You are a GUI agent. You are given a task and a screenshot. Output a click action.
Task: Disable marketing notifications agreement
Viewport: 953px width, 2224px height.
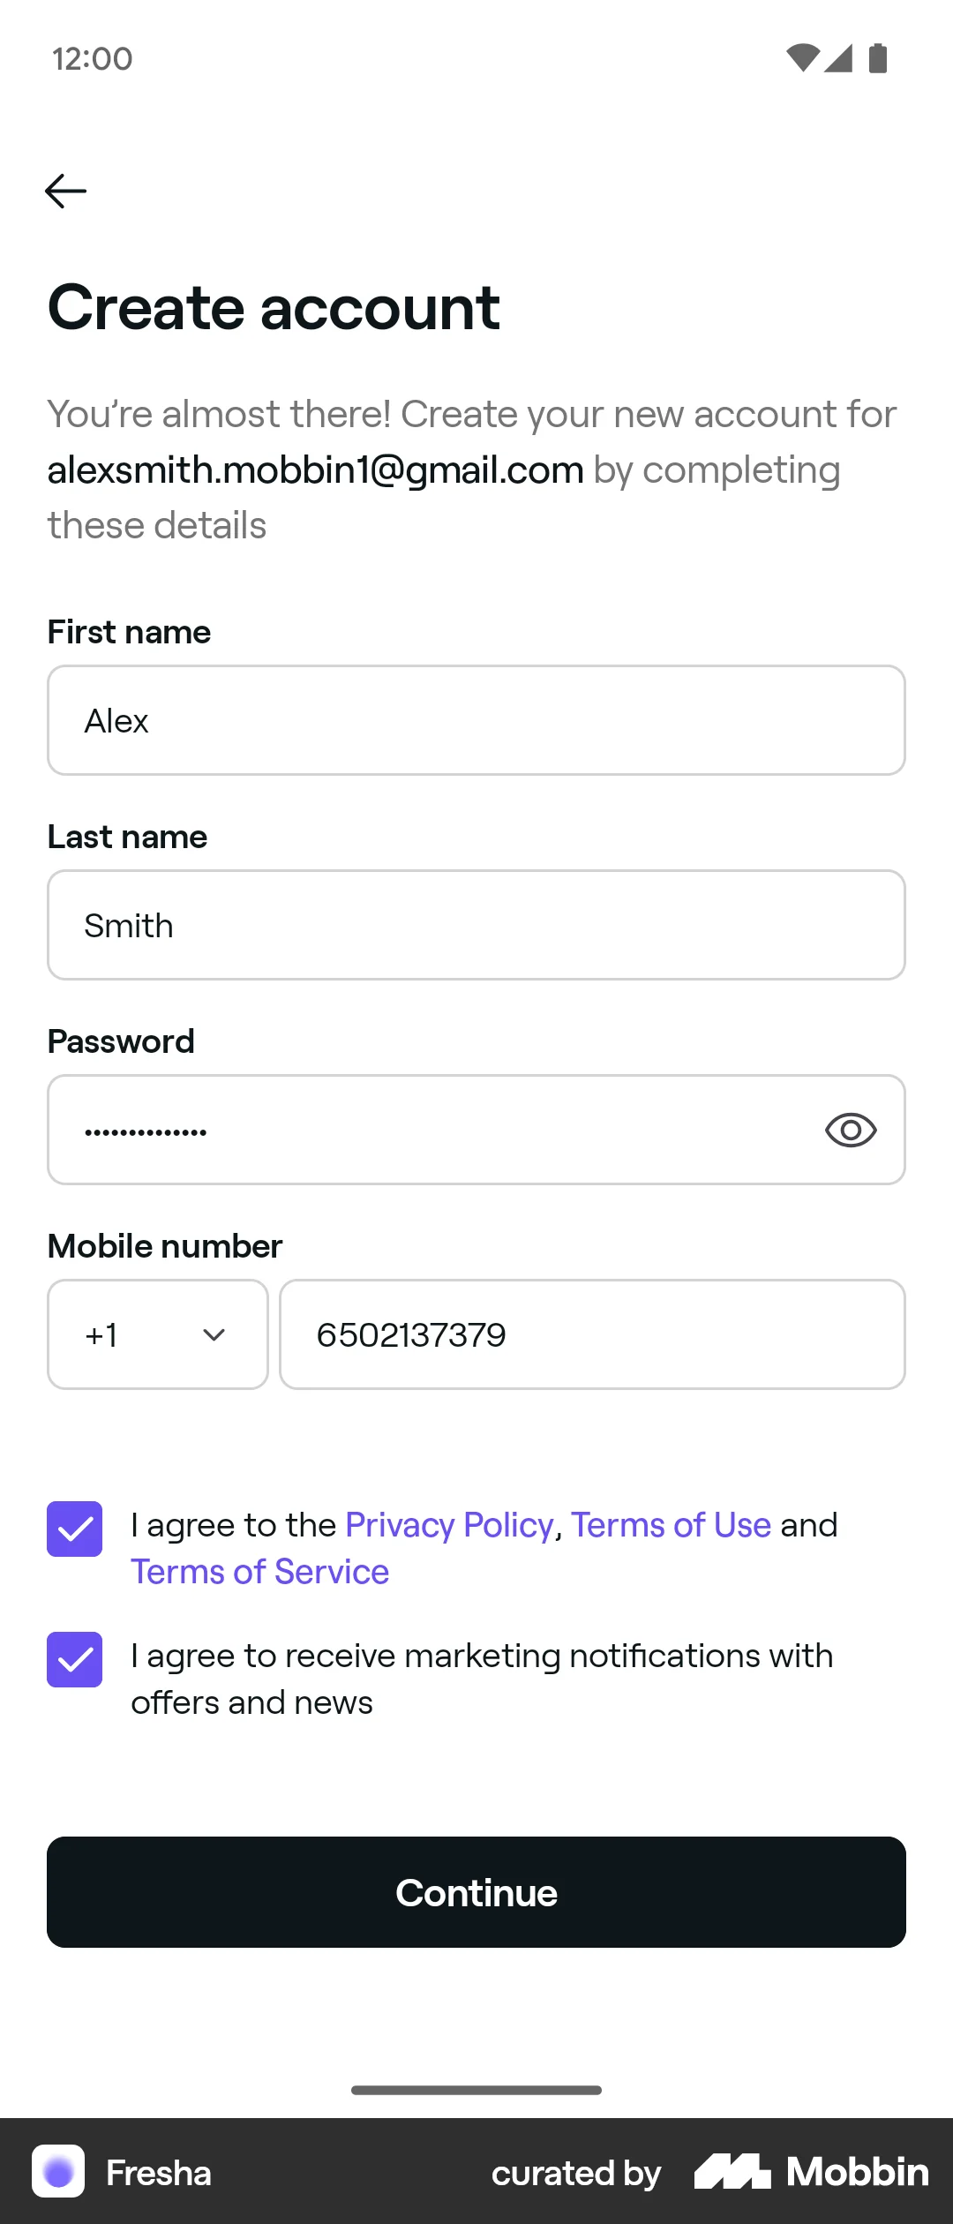75,1659
